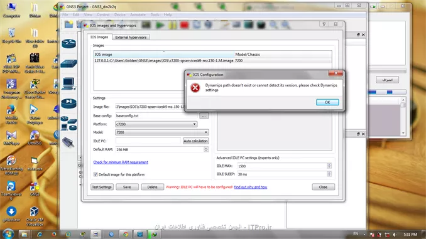426x239 pixels.
Task: Open Cisco Packet Tracer desktop shortcut
Action: [x=35, y=88]
